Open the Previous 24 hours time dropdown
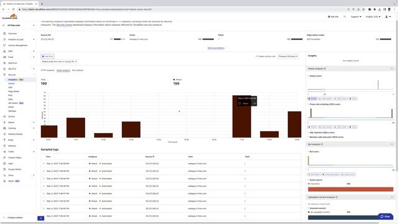Screen dimensions: 398x224 (288, 57)
